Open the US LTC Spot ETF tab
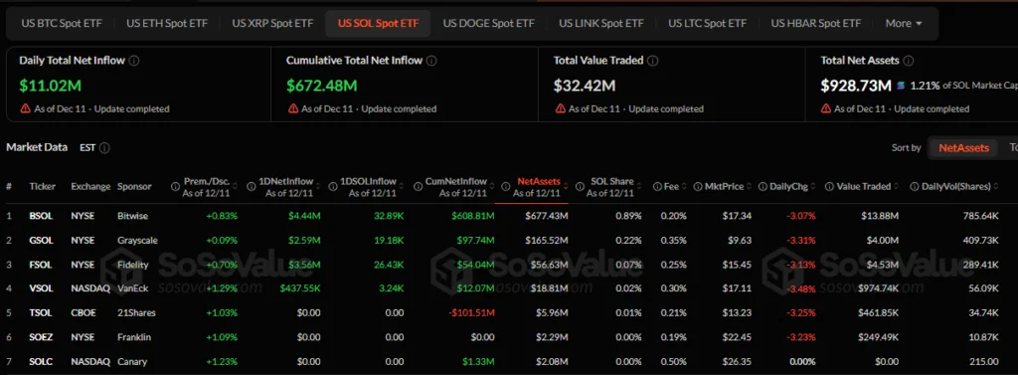Screen dimensions: 1018x375 pyautogui.click(x=708, y=24)
